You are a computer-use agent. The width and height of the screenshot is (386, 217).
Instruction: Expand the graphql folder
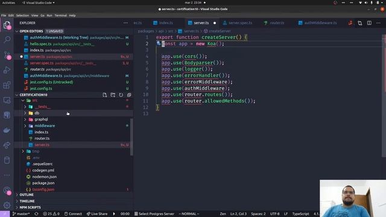[x=25, y=119]
